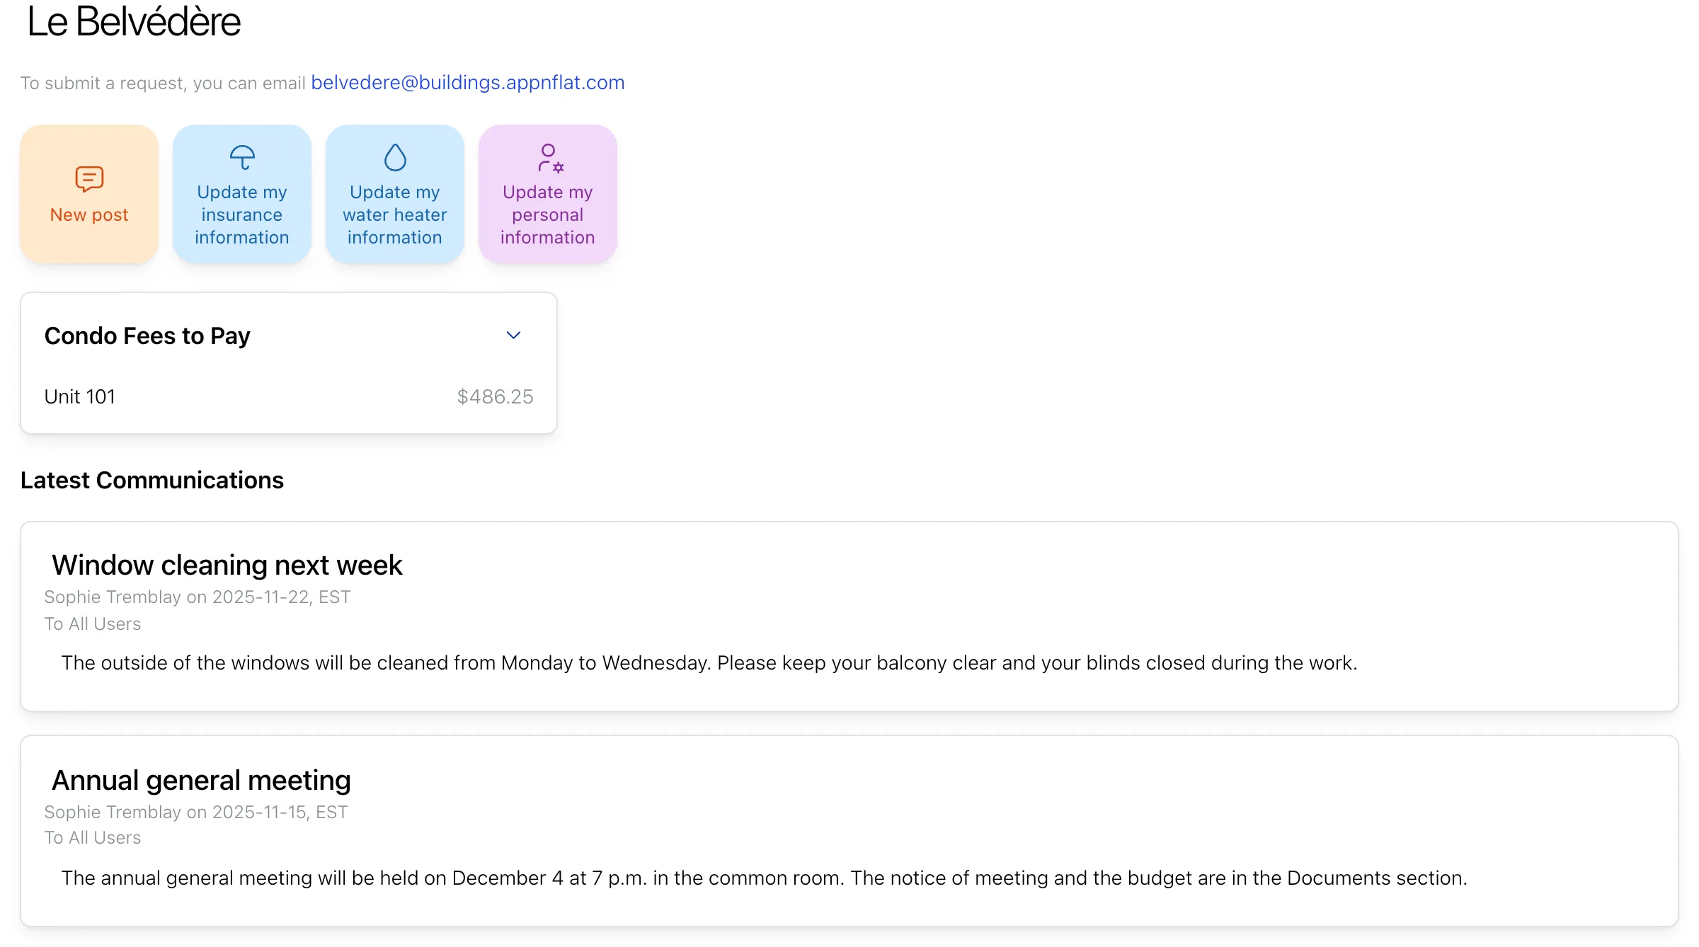Open the Window cleaning next week post
1699x947 pixels.
pos(227,565)
